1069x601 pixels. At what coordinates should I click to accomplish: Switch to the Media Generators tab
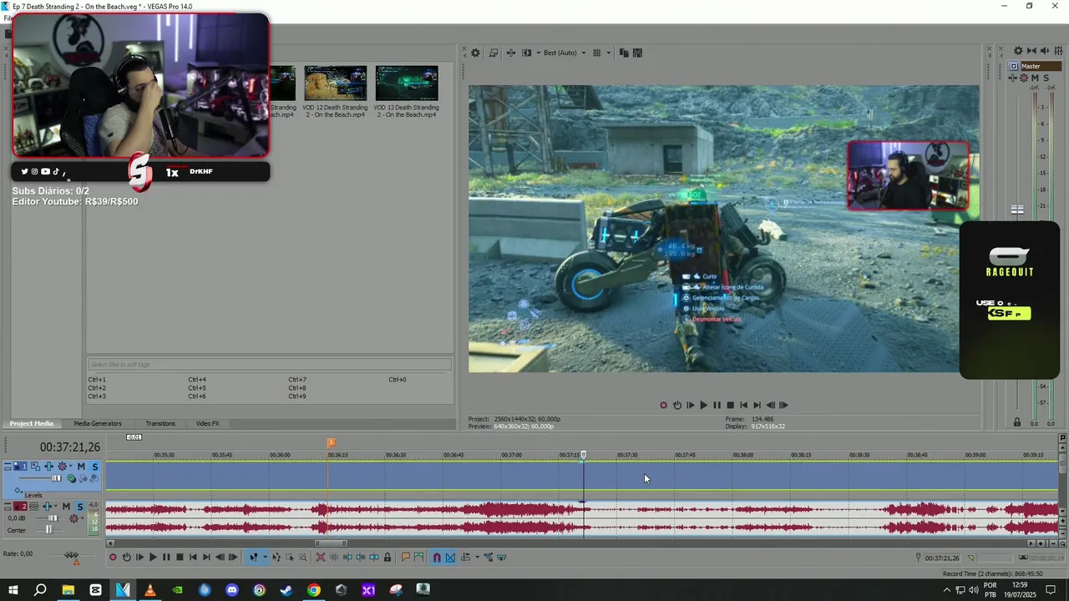click(x=98, y=423)
